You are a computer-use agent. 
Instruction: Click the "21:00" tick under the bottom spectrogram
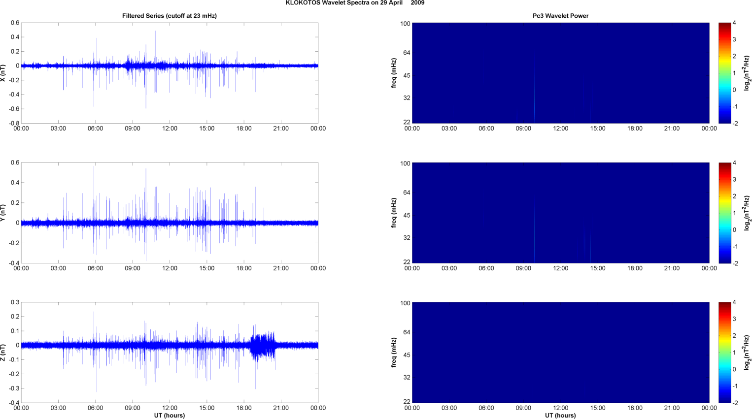click(x=672, y=408)
